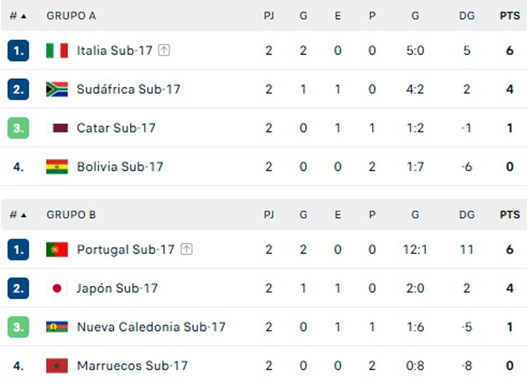Image resolution: width=527 pixels, height=384 pixels.
Task: Click the Qatar flag icon
Action: pyautogui.click(x=56, y=128)
